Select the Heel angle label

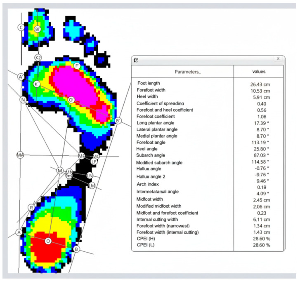tap(147, 149)
